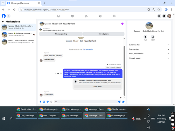Click the message input field

86,102
